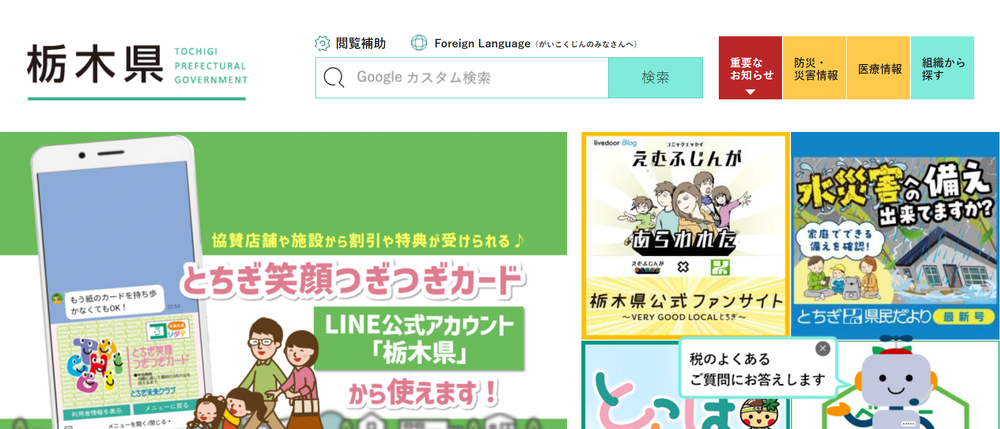The height and width of the screenshot is (429, 1000).
Task: Click the gear icon beside 閲覧補助
Action: [322, 43]
